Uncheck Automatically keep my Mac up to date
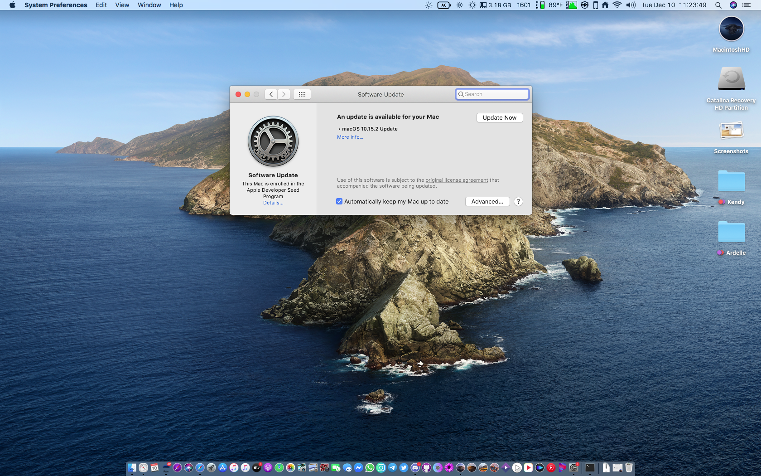This screenshot has width=761, height=476. pyautogui.click(x=339, y=201)
